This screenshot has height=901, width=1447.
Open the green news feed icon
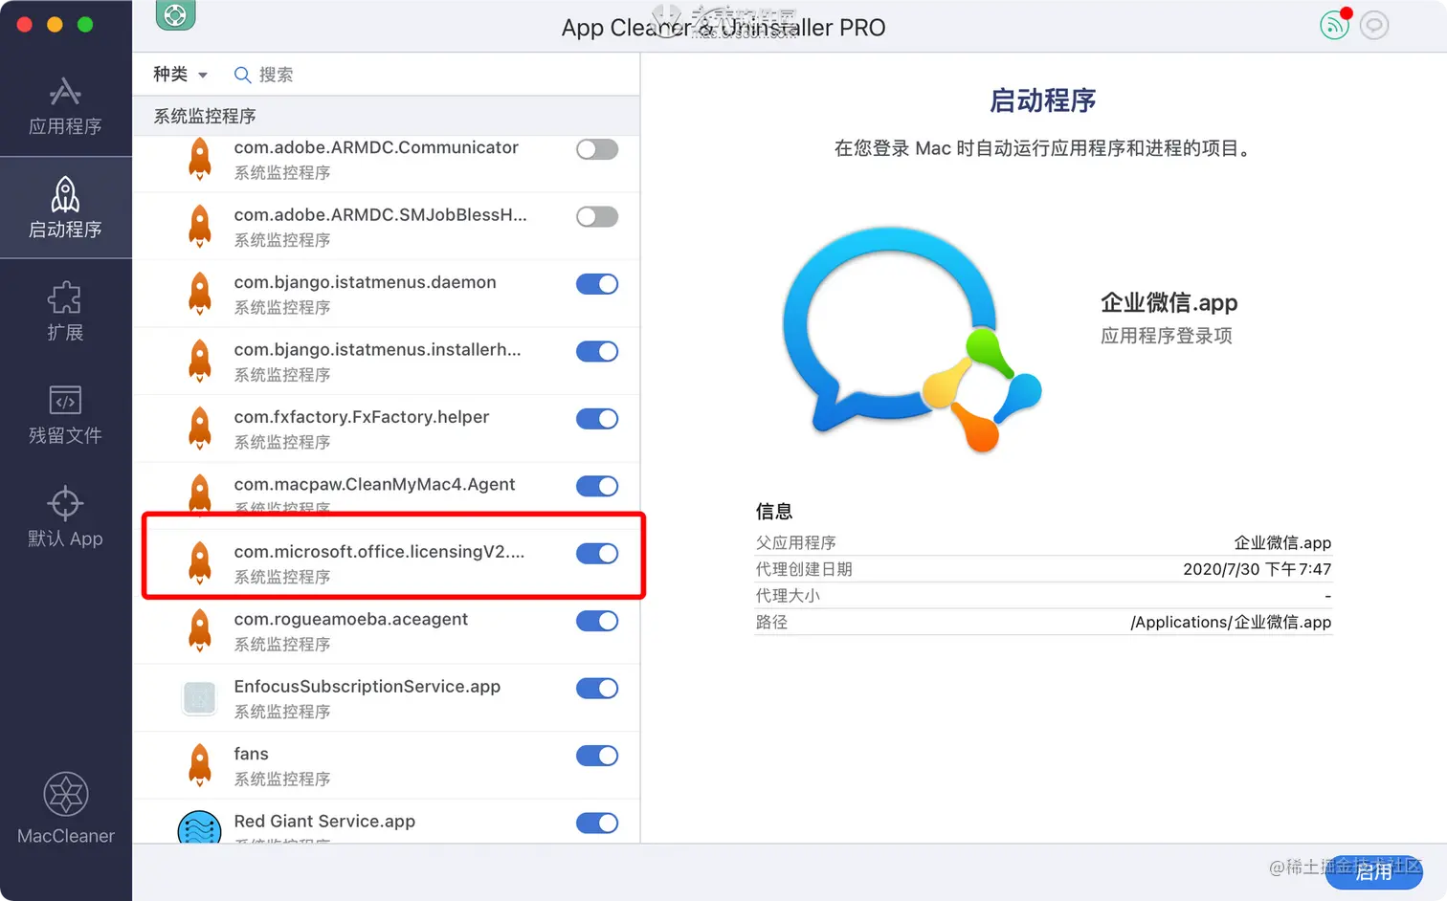pos(1334,25)
